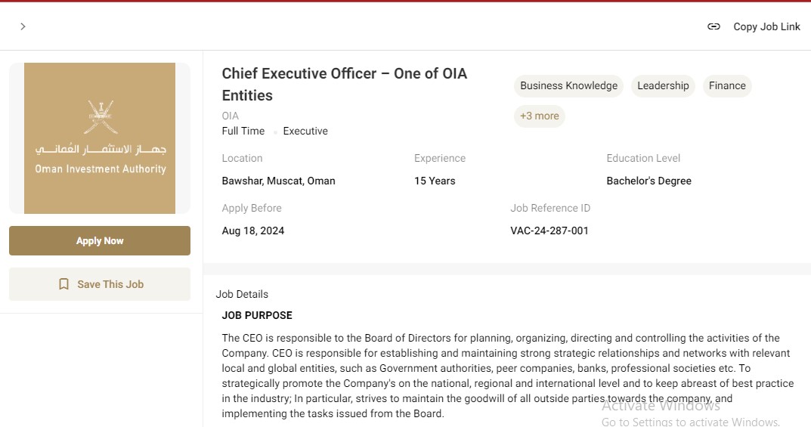Click the Executive level label
Image resolution: width=811 pixels, height=427 pixels.
pos(305,131)
